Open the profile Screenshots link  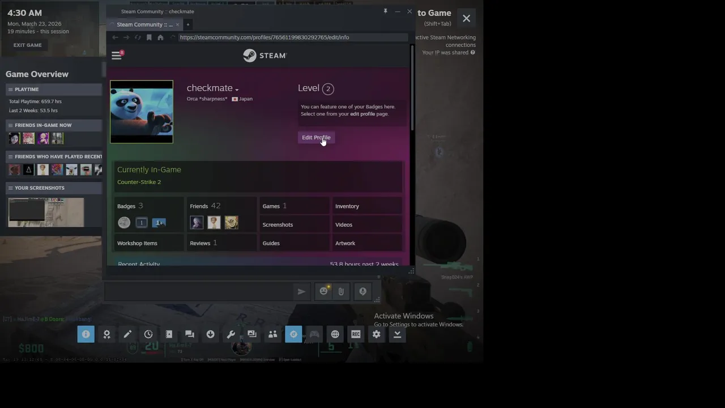point(278,224)
